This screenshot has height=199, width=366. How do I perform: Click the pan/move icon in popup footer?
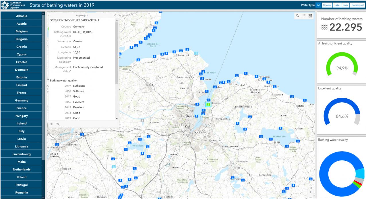click(52, 124)
